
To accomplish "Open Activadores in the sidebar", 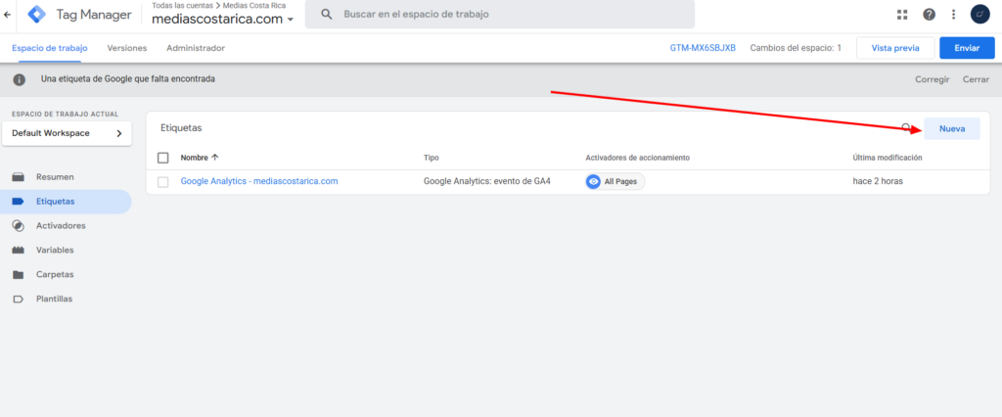I will [61, 226].
